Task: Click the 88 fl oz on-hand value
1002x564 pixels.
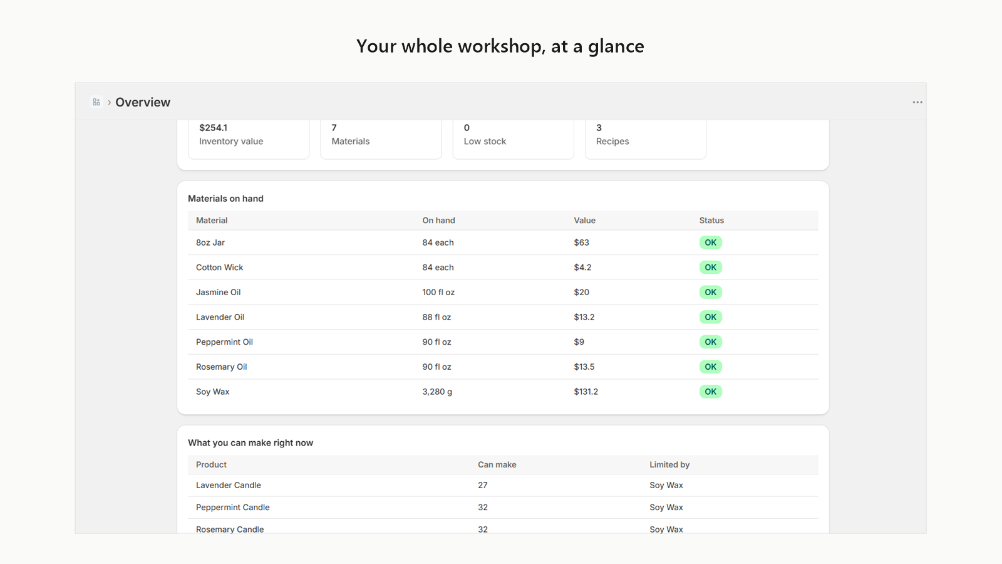Action: 436,317
